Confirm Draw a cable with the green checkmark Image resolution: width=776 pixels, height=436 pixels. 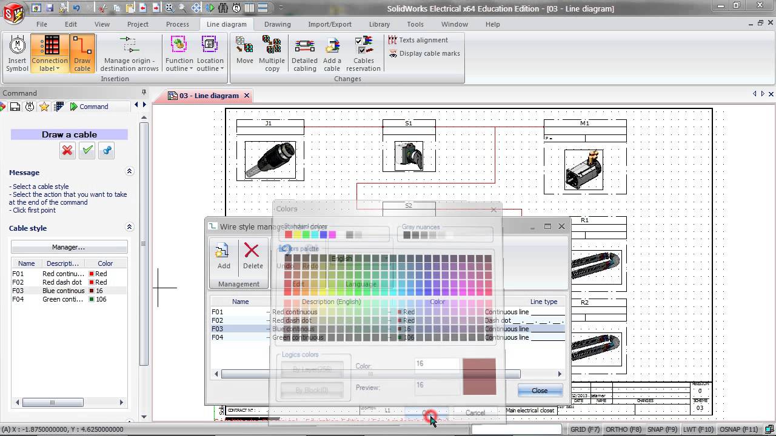pos(87,150)
